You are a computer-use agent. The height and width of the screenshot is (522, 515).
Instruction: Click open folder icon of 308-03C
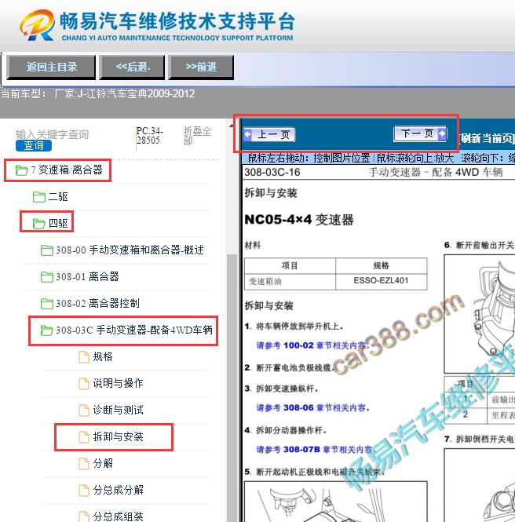[x=46, y=330]
